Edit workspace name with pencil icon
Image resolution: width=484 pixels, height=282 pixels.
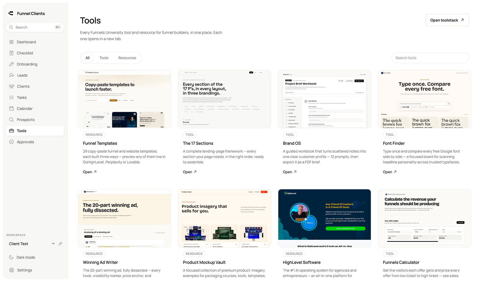[60, 244]
